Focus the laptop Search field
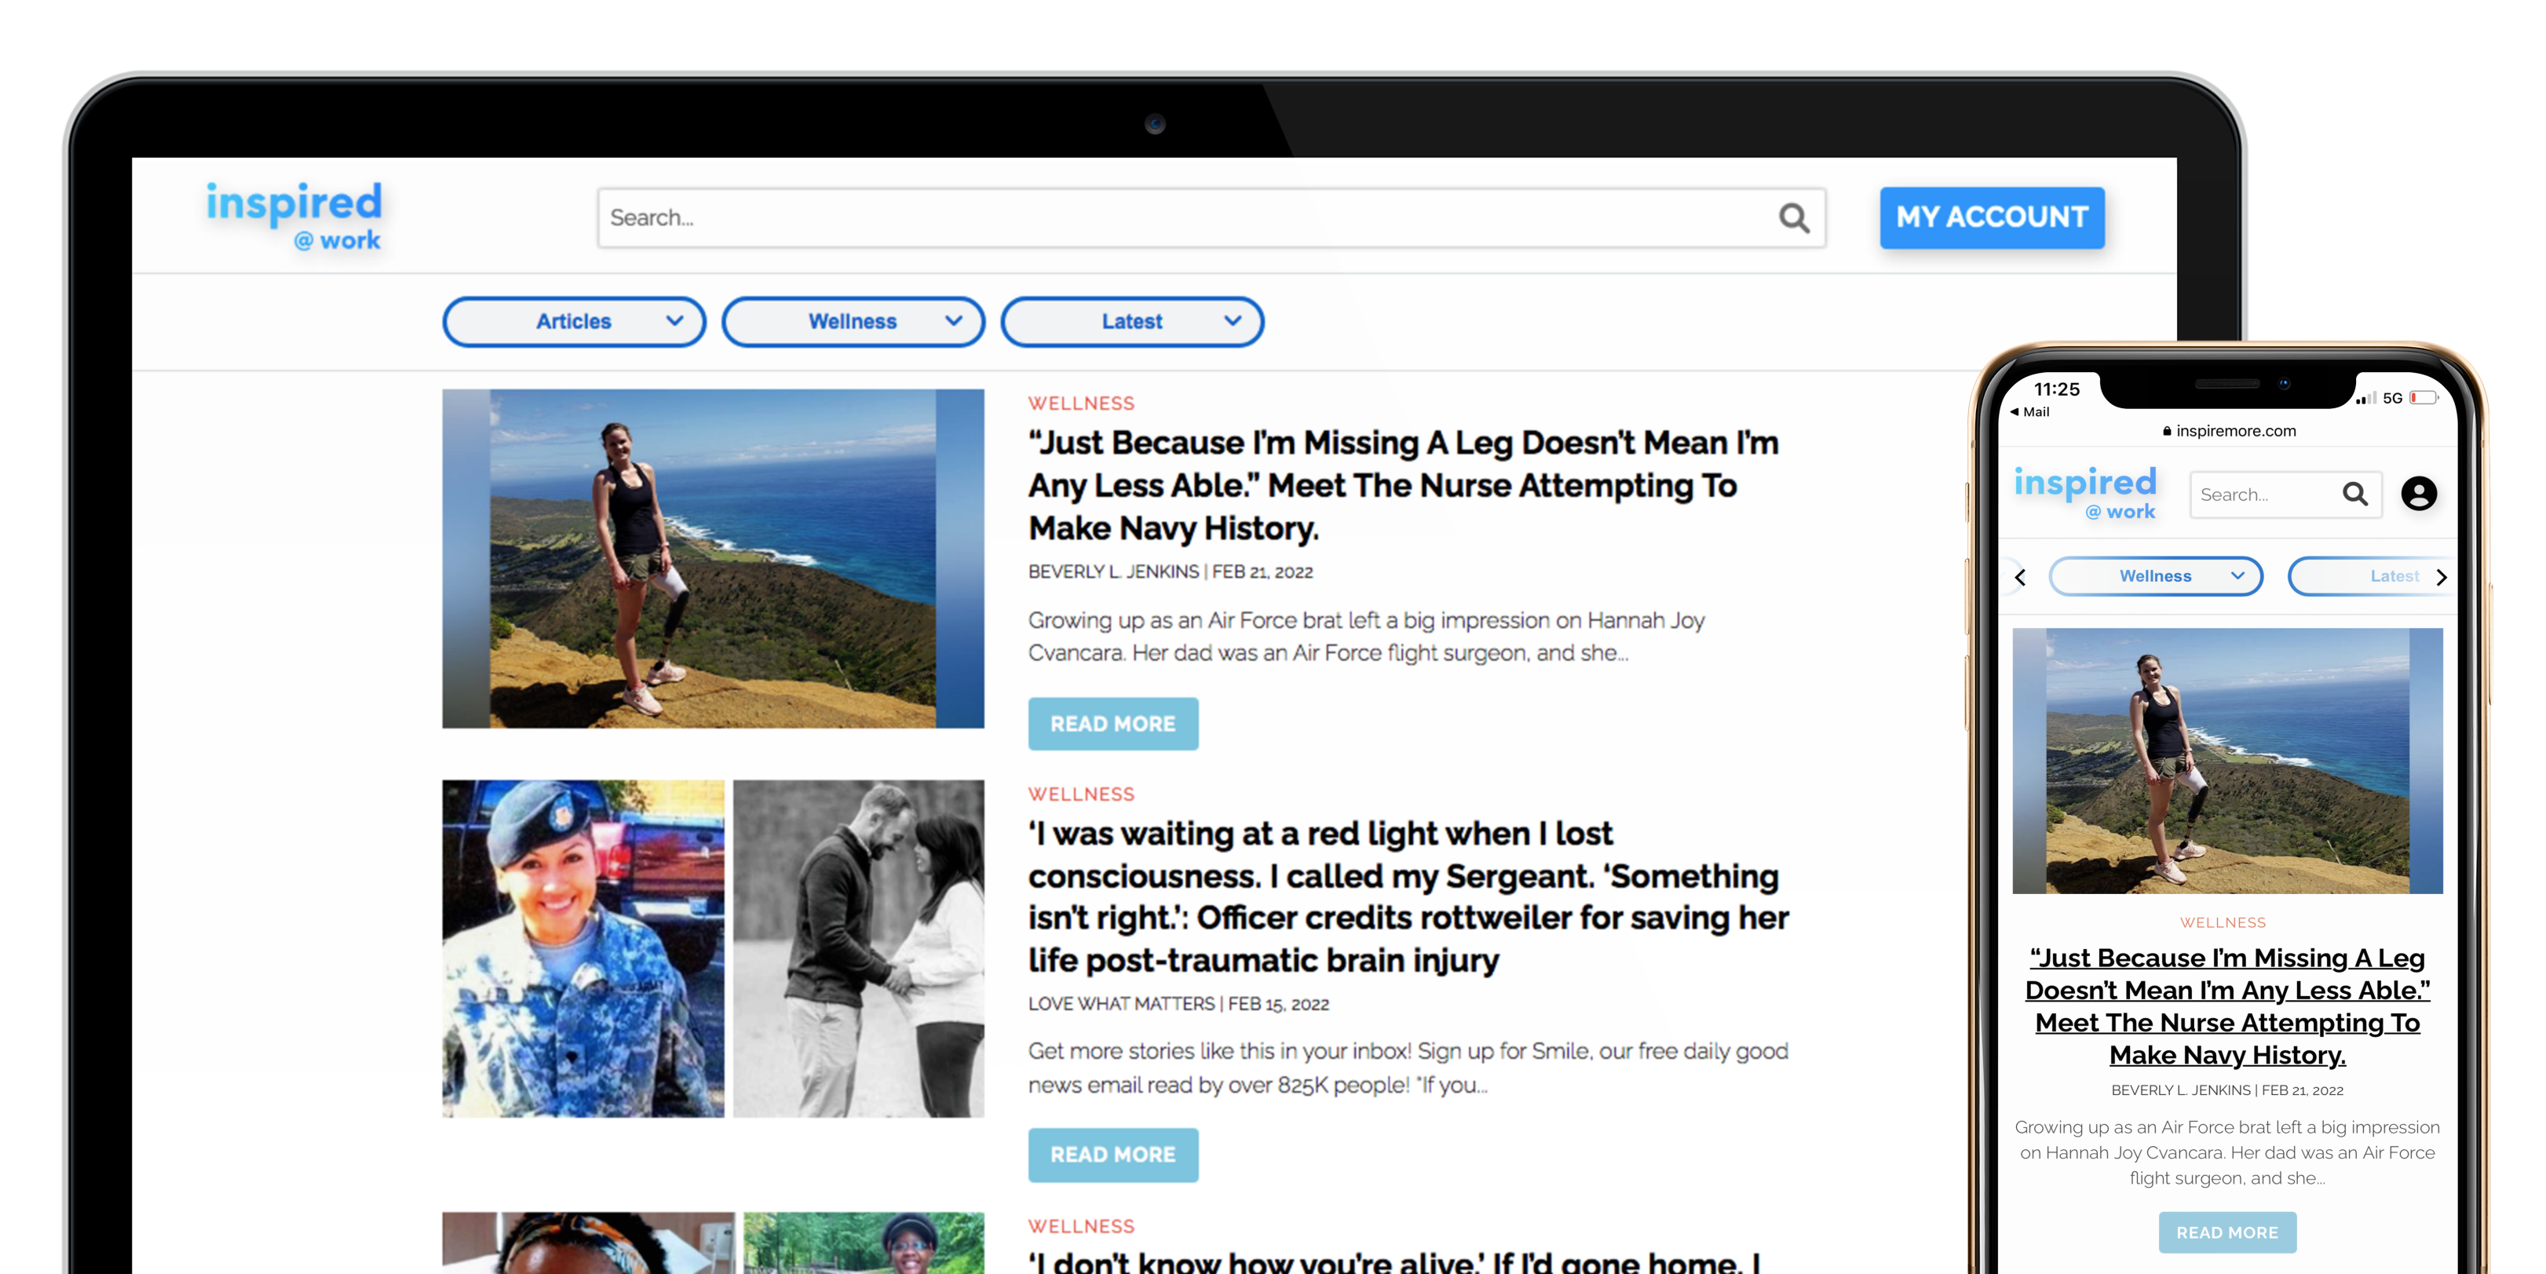The width and height of the screenshot is (2546, 1274). pos(1211,217)
